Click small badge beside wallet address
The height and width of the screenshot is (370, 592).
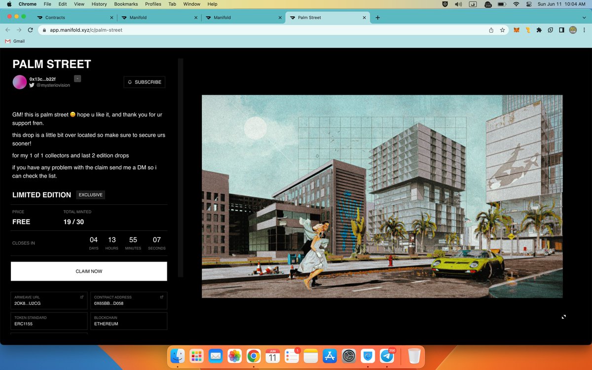tap(77, 78)
